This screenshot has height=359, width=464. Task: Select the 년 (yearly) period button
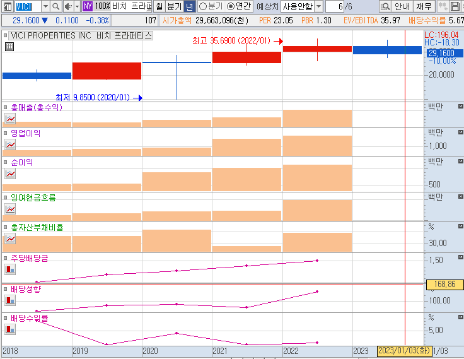point(189,6)
